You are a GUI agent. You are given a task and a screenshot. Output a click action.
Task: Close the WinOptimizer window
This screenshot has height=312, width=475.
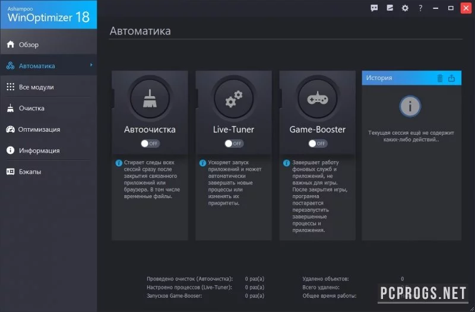(466, 8)
